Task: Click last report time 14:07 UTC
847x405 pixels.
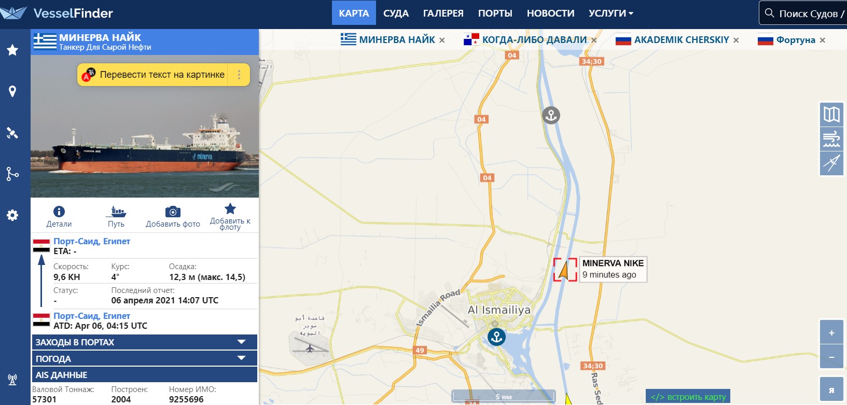Action: [165, 300]
